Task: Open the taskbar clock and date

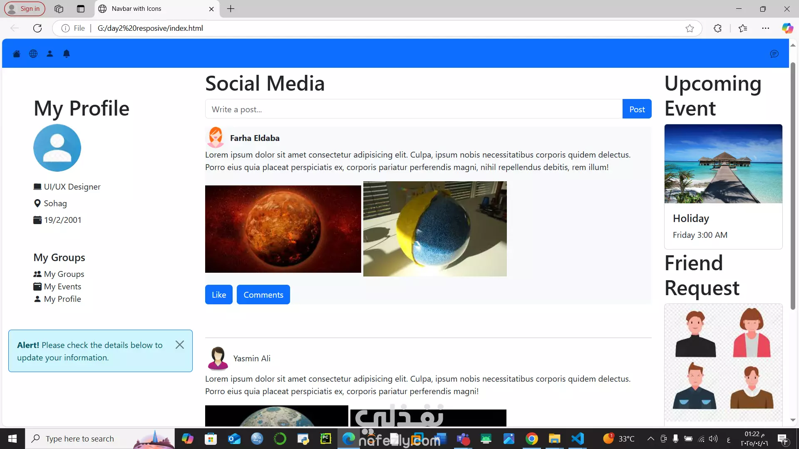Action: pyautogui.click(x=754, y=439)
